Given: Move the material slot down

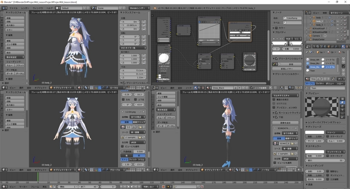Looking at the screenshot, I should click(x=343, y=74).
